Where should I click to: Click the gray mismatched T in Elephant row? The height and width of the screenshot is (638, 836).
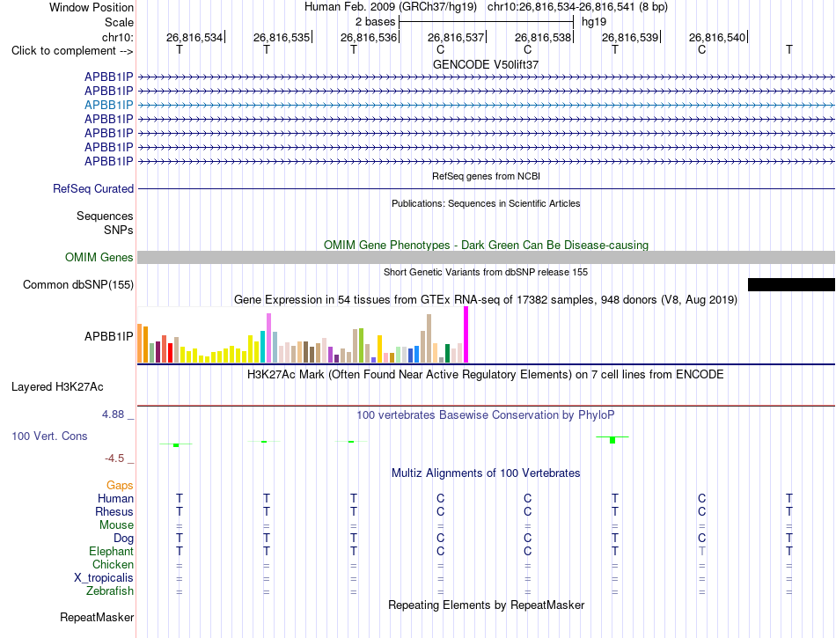(x=701, y=551)
